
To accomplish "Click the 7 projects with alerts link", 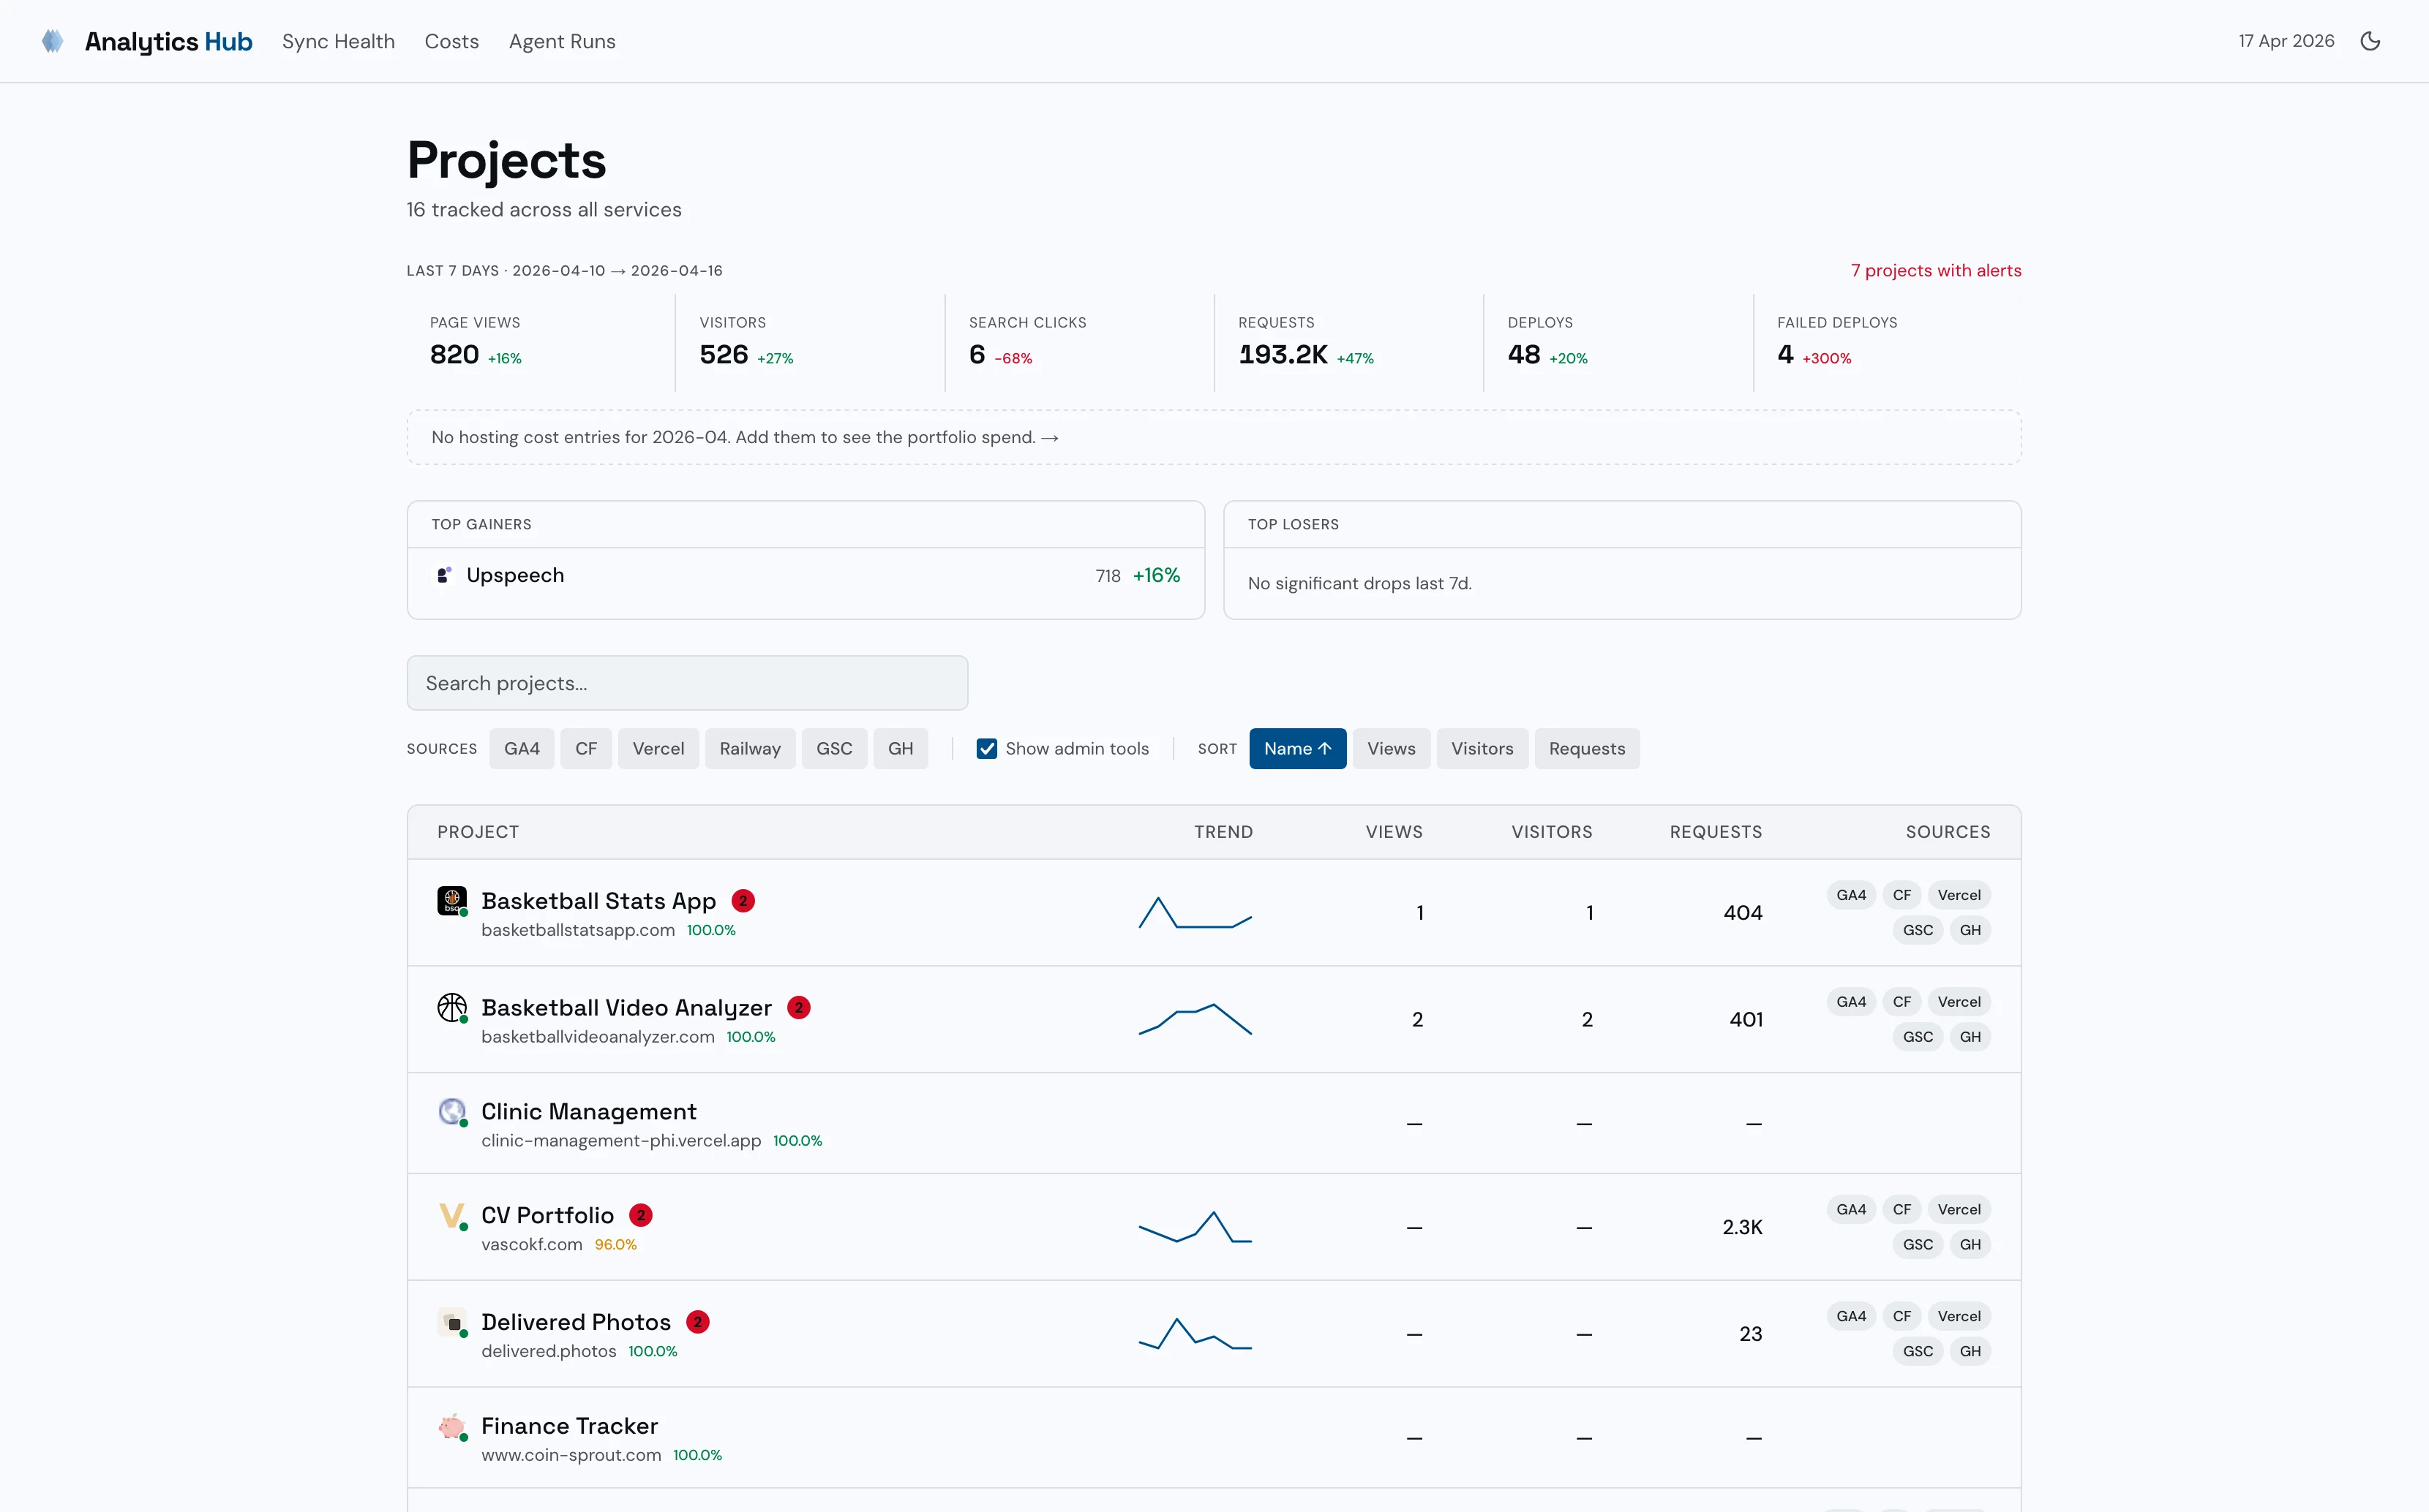I will pyautogui.click(x=1935, y=270).
